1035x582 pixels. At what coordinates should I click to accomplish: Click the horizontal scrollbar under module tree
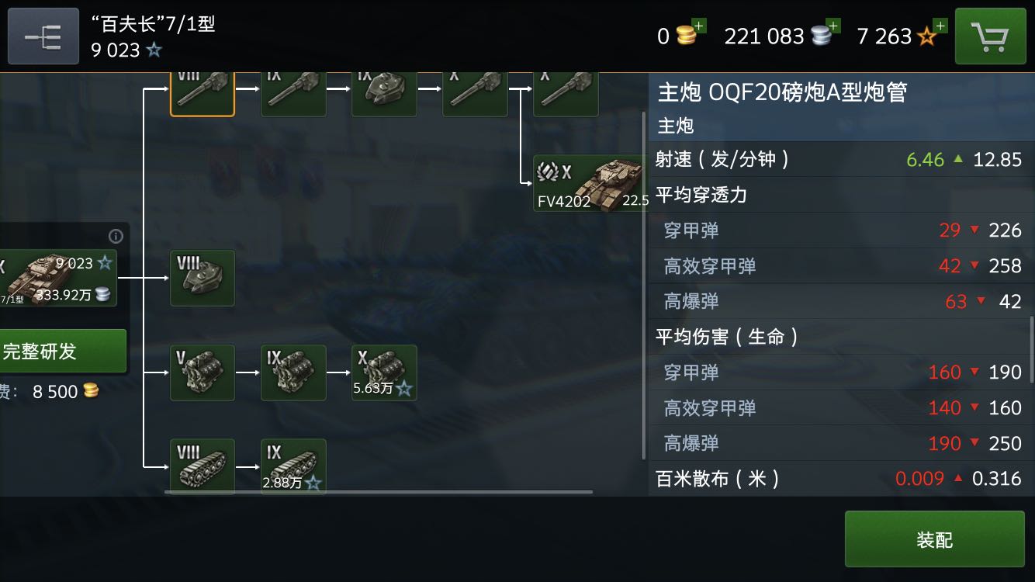(x=379, y=491)
